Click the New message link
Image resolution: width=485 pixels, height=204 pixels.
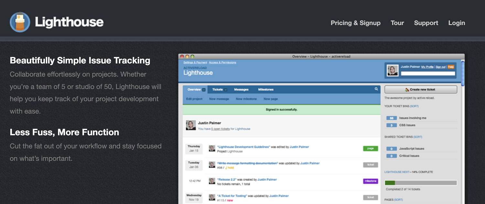(x=219, y=99)
